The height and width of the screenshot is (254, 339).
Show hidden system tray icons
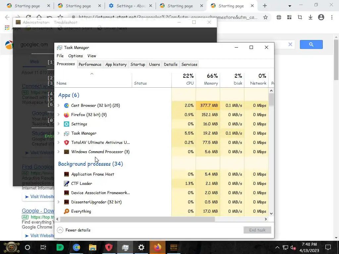277,247
